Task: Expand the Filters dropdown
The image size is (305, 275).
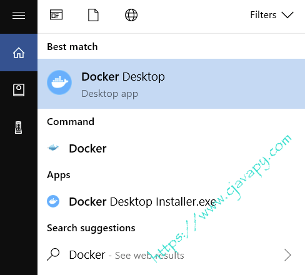Action: pyautogui.click(x=272, y=15)
